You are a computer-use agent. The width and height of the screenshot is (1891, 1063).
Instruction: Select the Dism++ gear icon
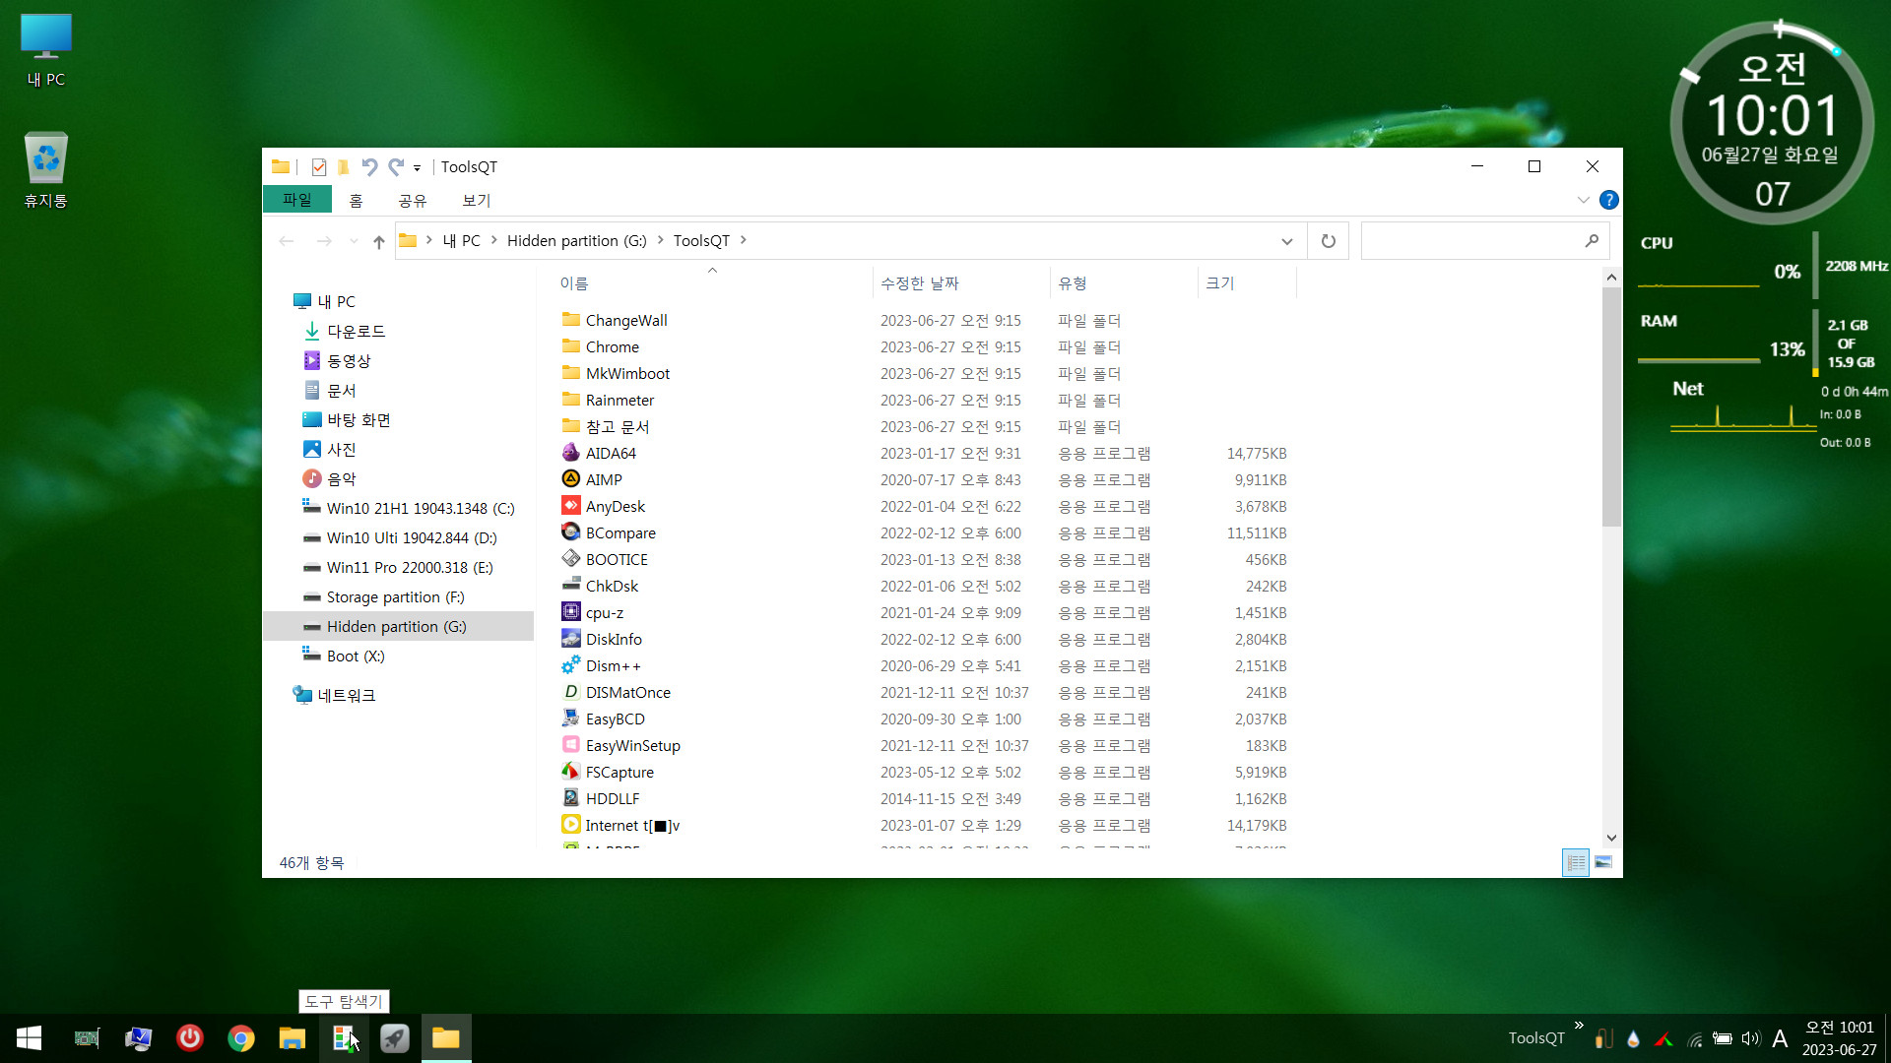[570, 665]
